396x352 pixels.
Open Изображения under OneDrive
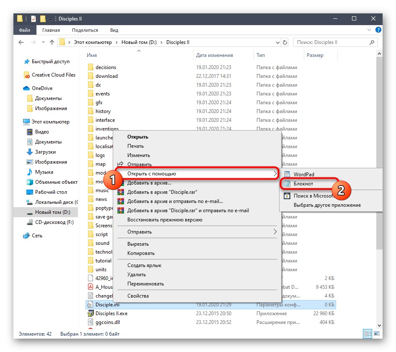tap(47, 108)
